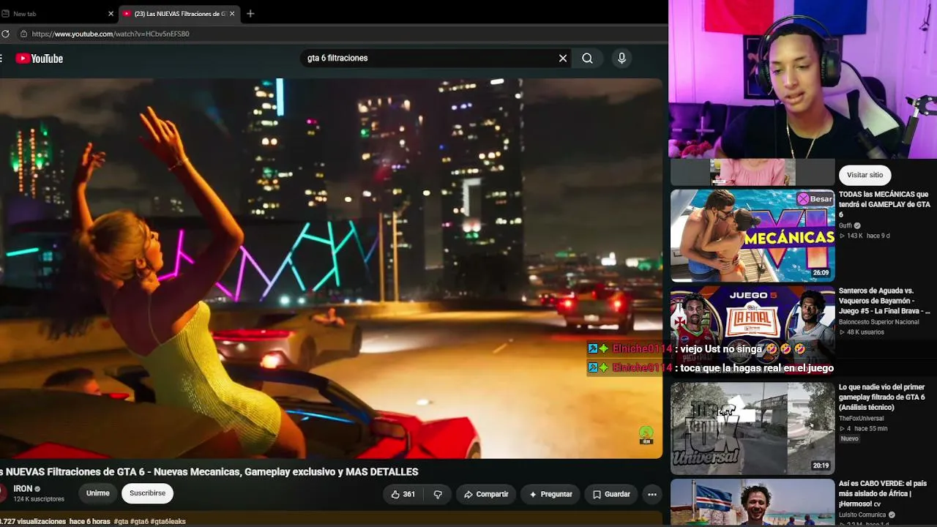The width and height of the screenshot is (937, 527).
Task: Save the video with Guardar
Action: (x=611, y=494)
